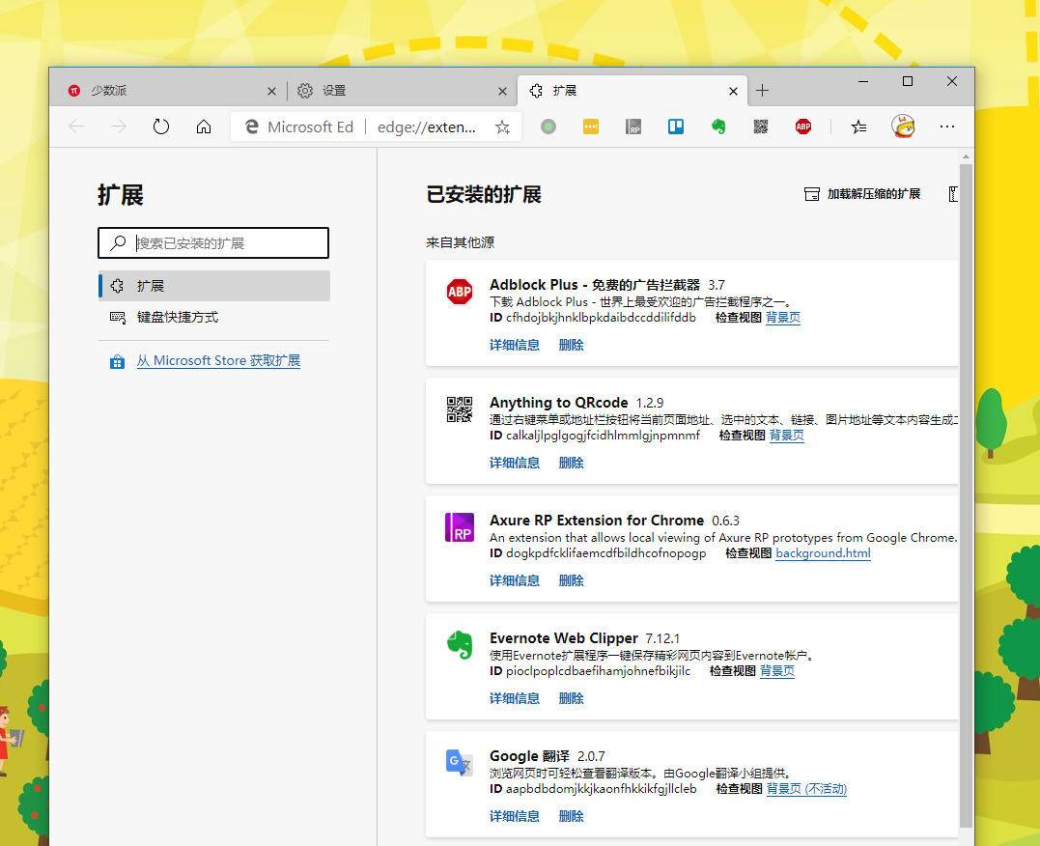Click the 来自其他源 section label
Image resolution: width=1040 pixels, height=846 pixels.
click(x=460, y=242)
